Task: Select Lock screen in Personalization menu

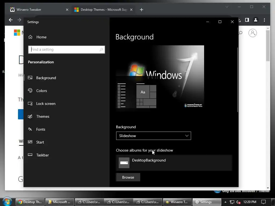Action: [46, 104]
